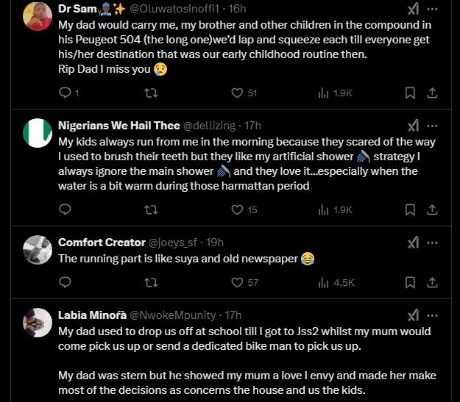Reply to Comfort Creator's tweet

[65, 282]
